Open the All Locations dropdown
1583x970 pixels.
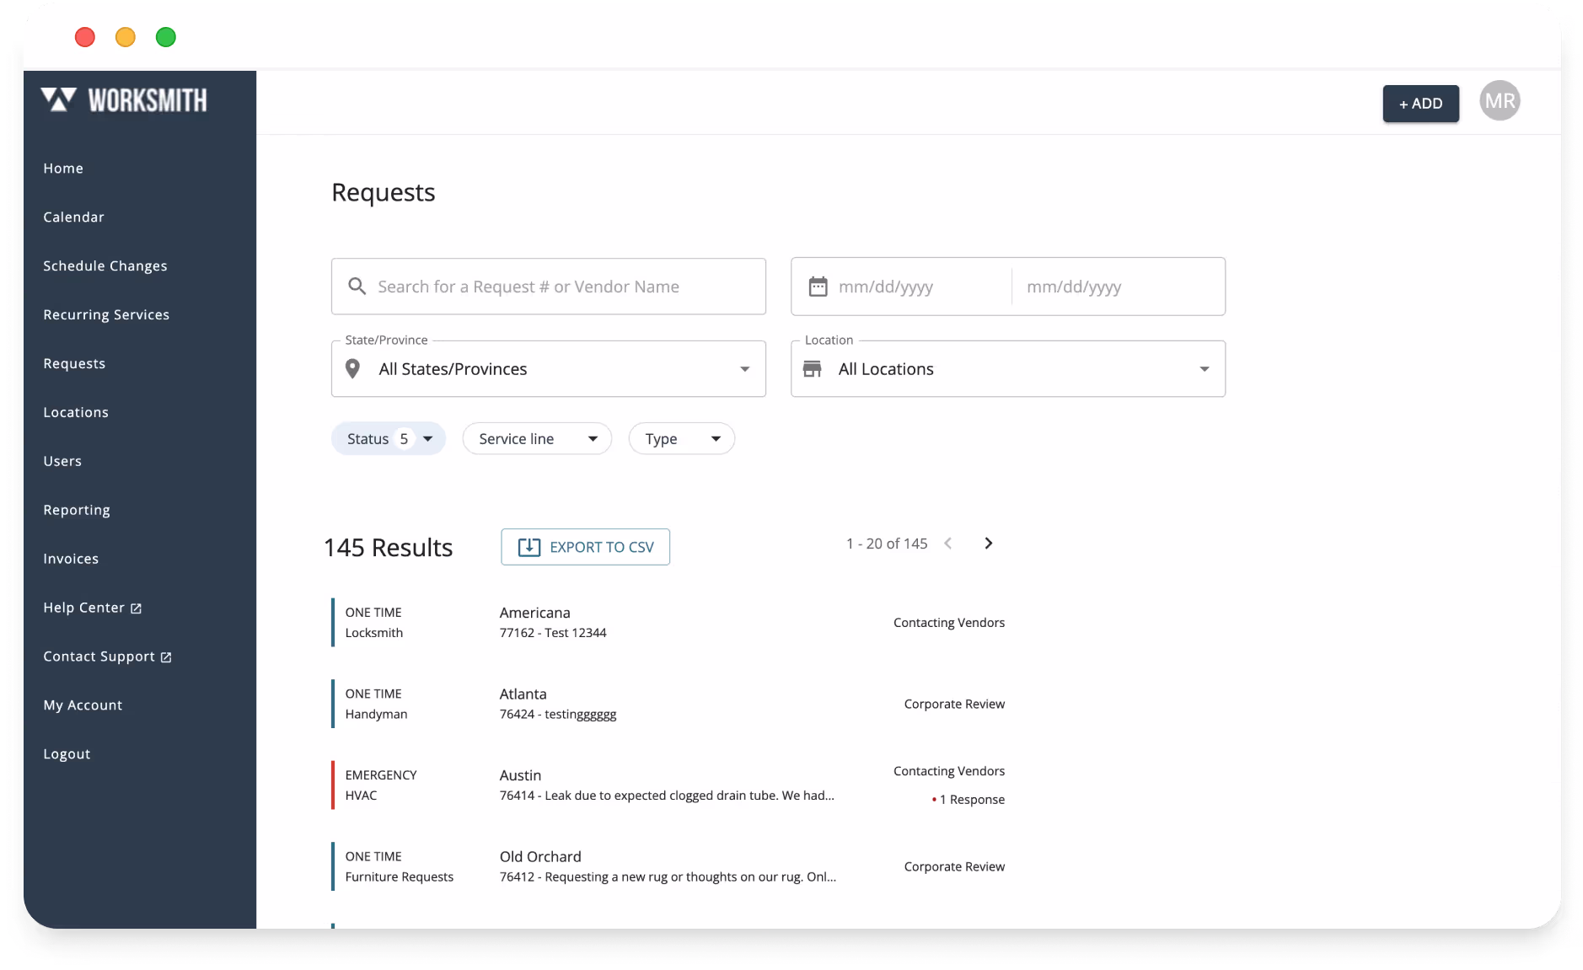point(1008,369)
